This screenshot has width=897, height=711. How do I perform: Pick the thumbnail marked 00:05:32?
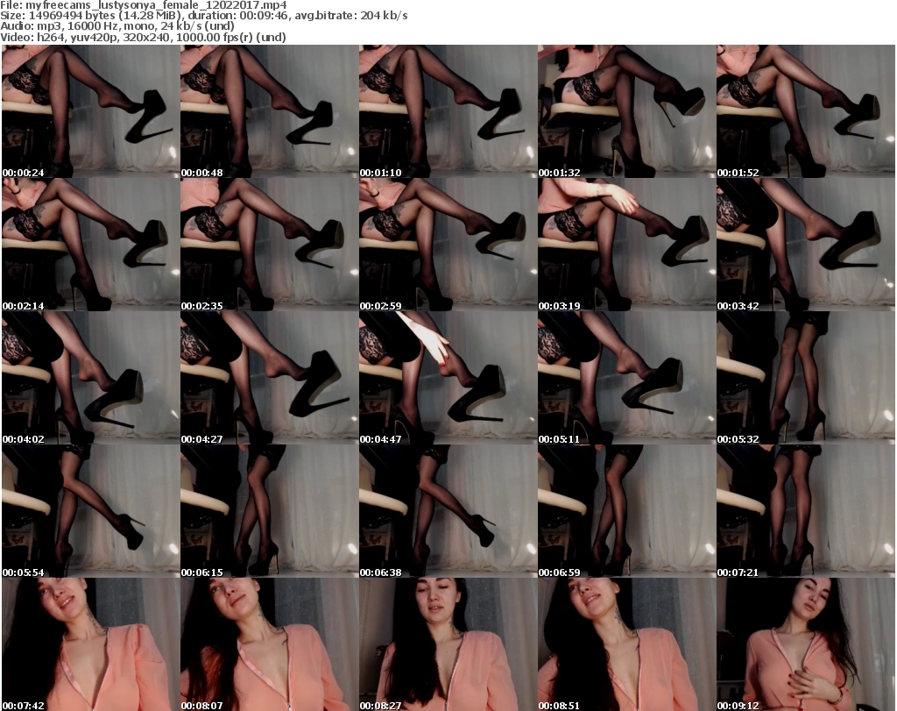(806, 378)
